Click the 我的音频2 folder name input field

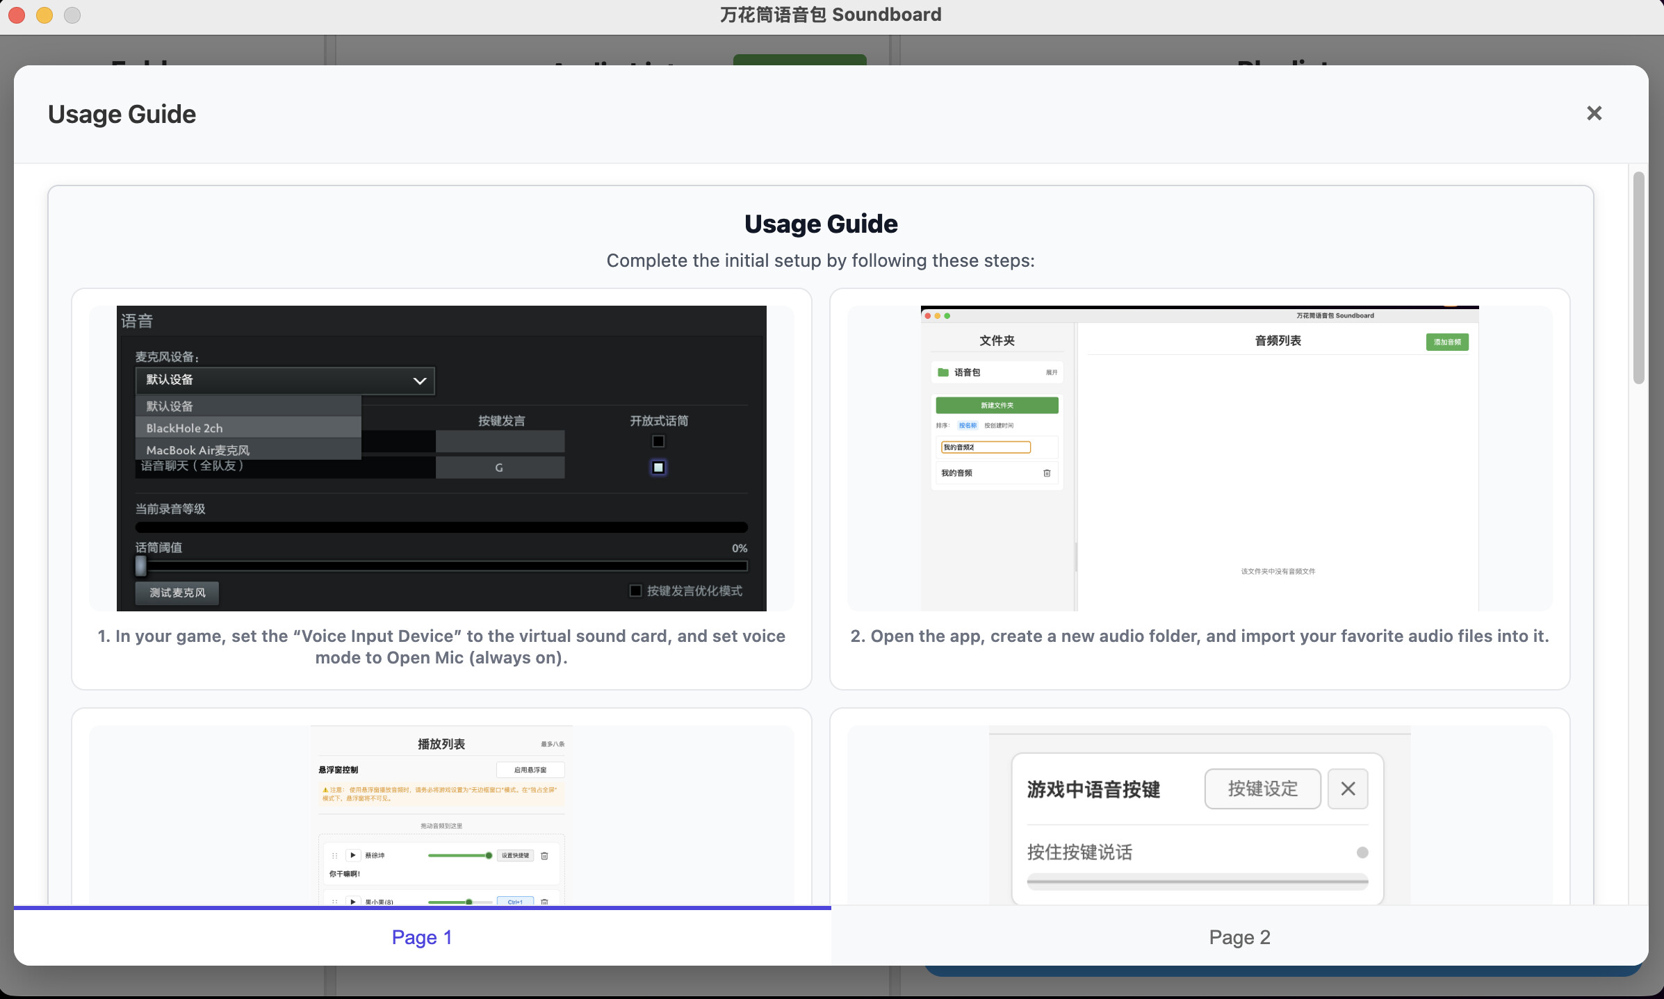[986, 447]
